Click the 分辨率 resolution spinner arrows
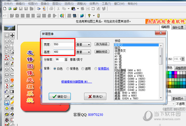The image size is (186, 126). tap(66, 59)
